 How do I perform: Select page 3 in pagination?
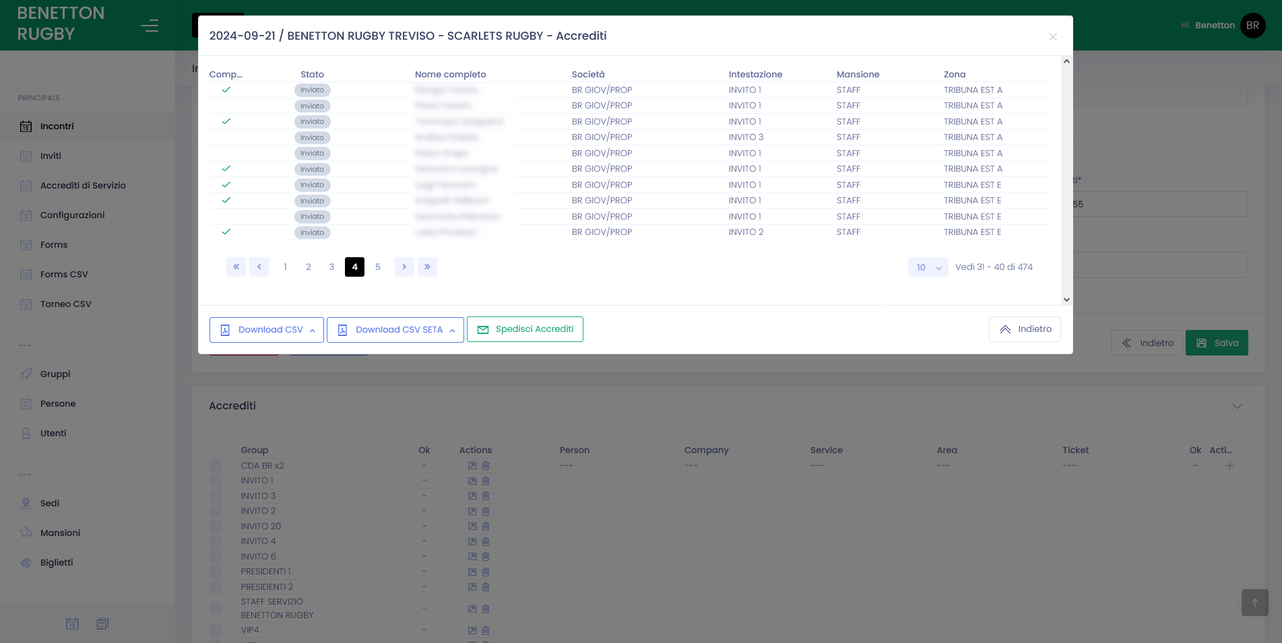(x=331, y=267)
